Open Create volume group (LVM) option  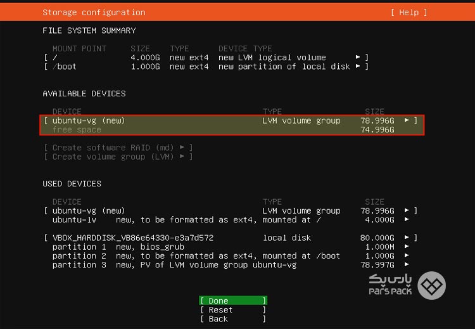pos(118,157)
